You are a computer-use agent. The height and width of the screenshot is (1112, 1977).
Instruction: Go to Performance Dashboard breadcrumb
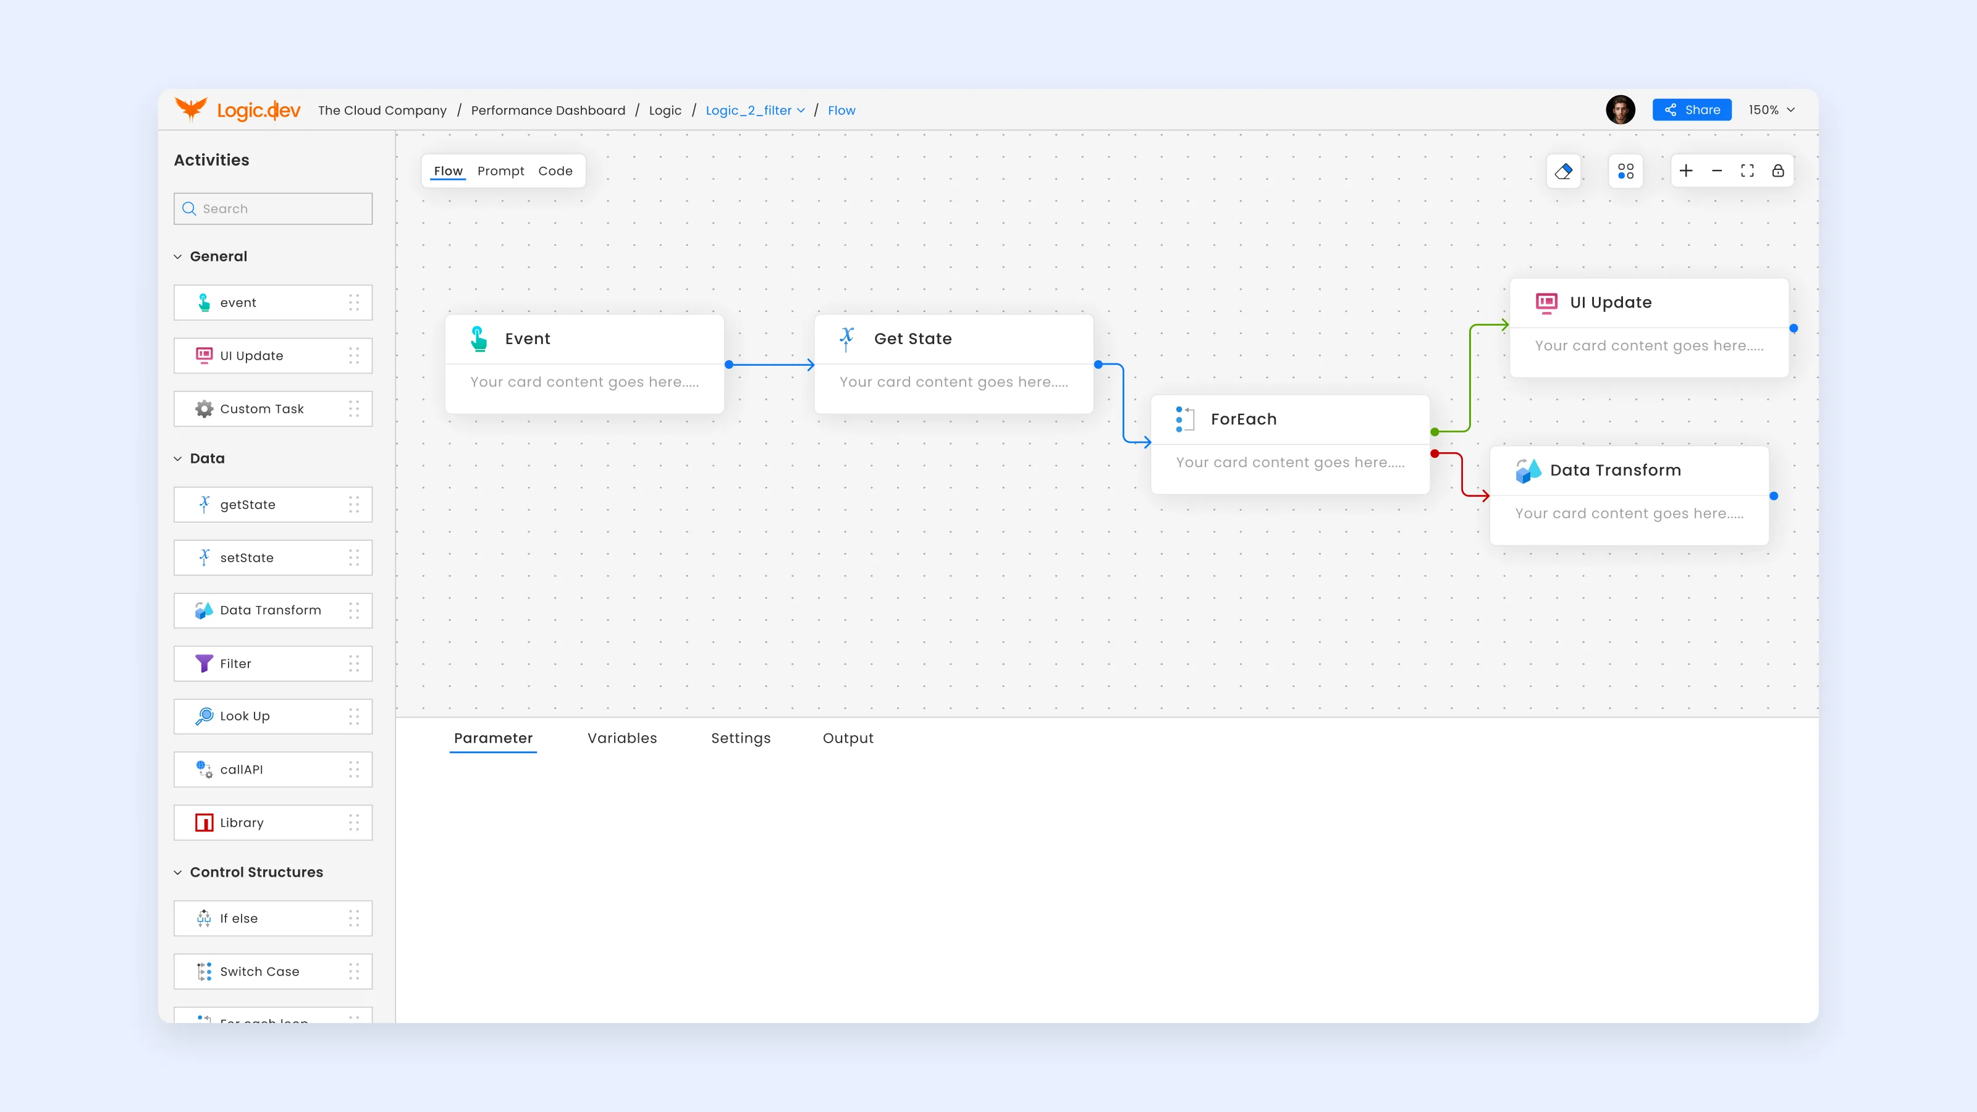(548, 111)
